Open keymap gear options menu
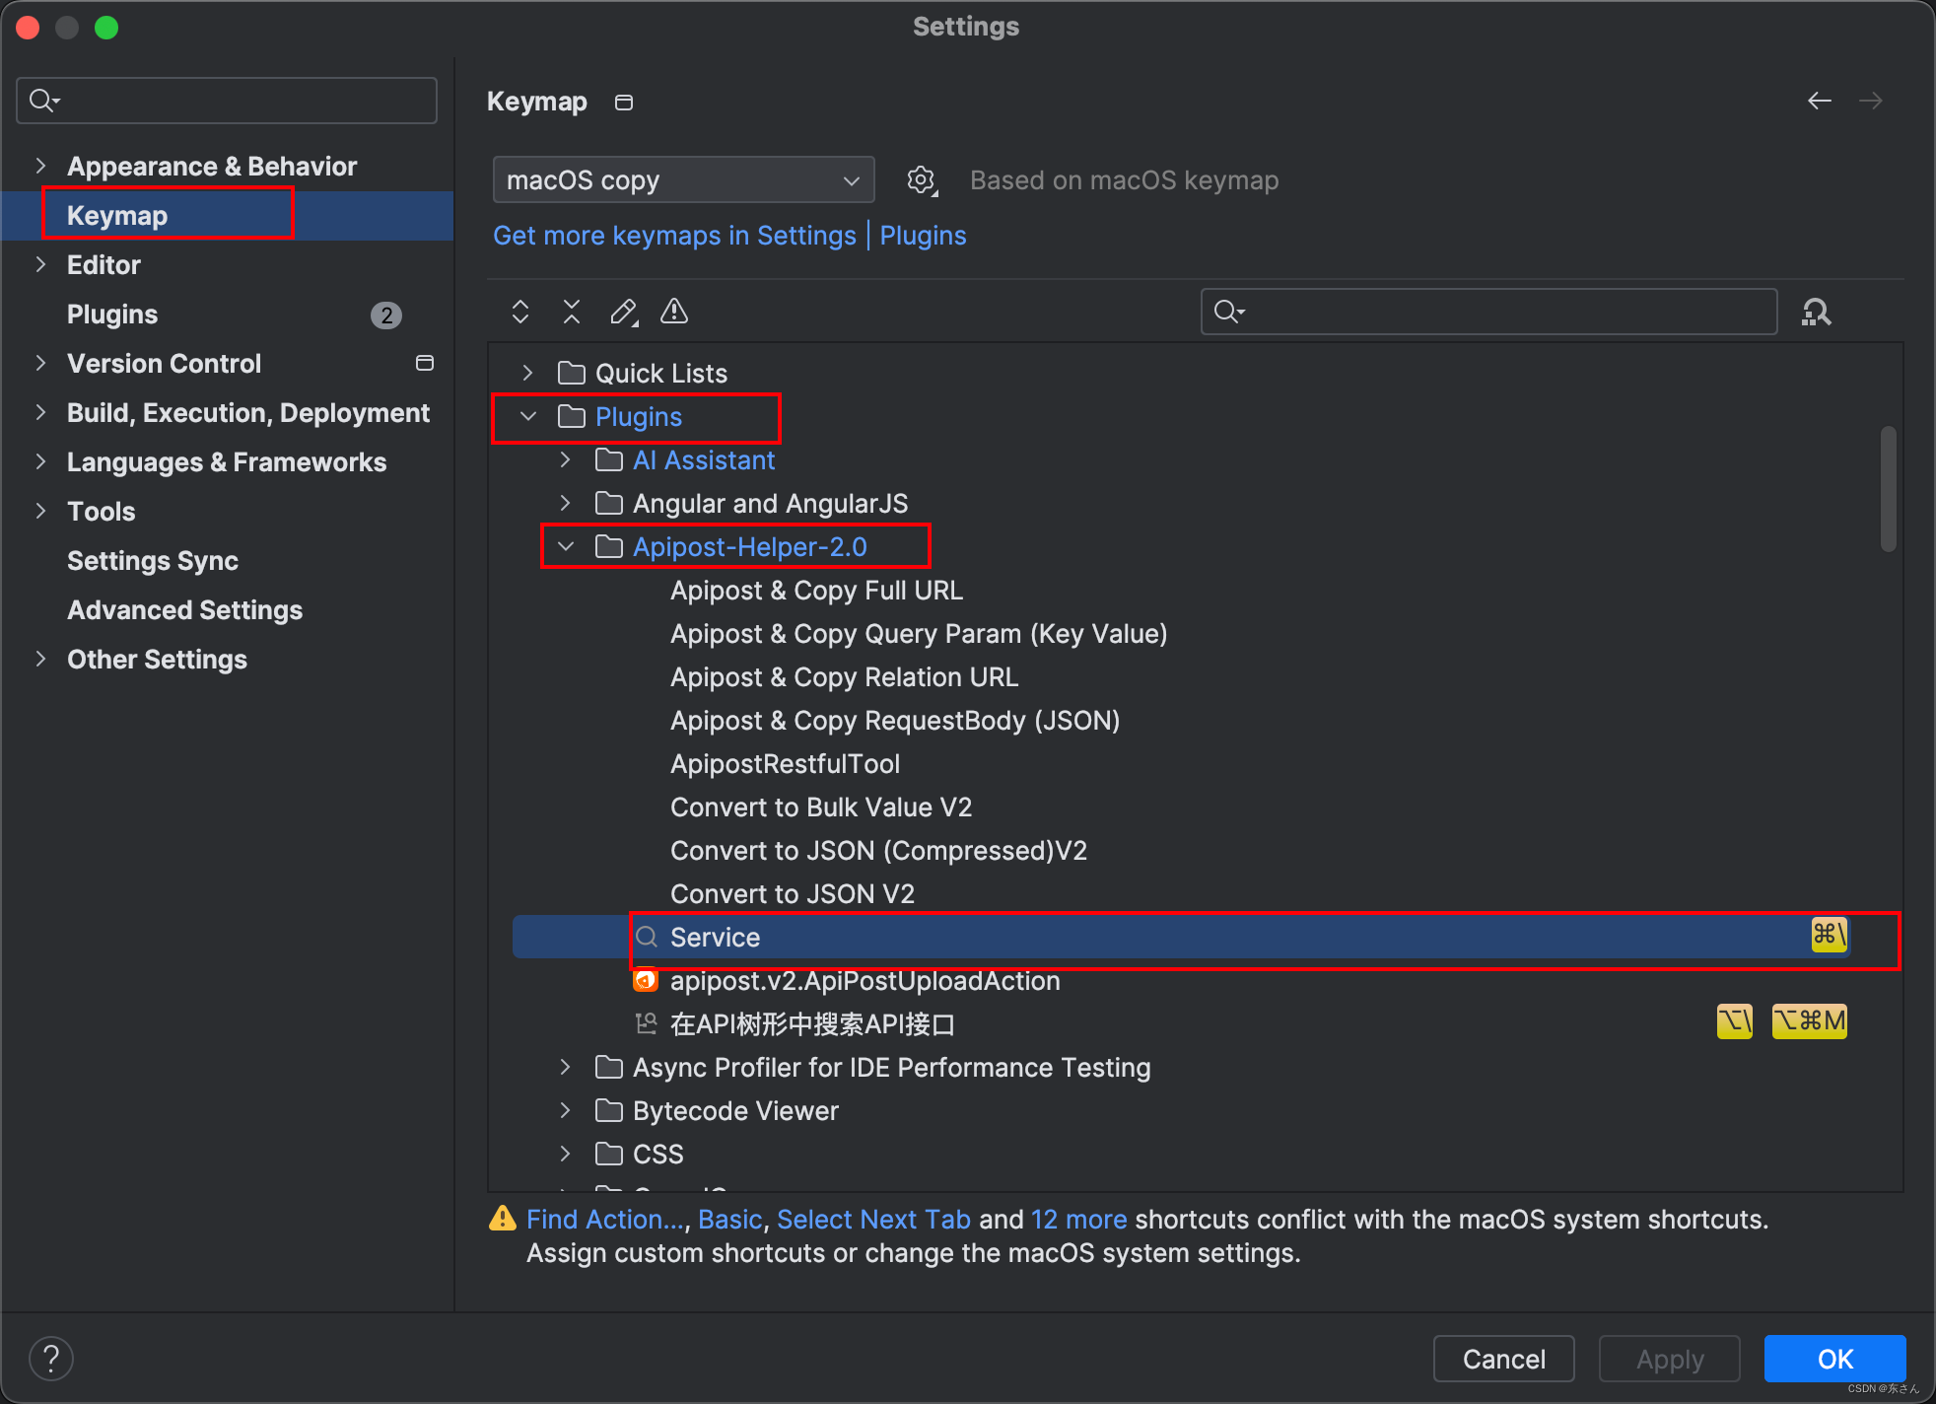 pyautogui.click(x=922, y=180)
